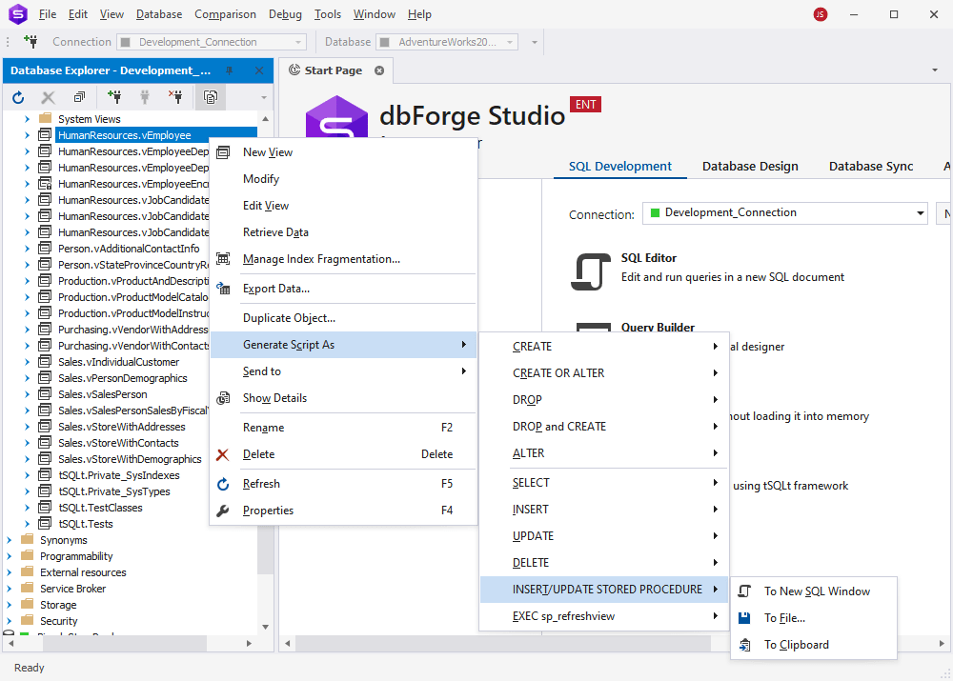Switch to the Database Design tab

[x=750, y=166]
